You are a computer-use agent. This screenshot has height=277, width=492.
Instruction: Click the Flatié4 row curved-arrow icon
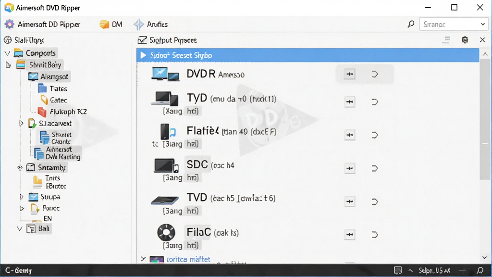(x=375, y=135)
